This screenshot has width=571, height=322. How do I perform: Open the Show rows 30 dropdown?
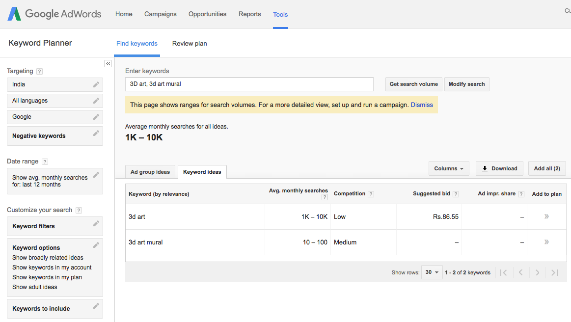tap(432, 272)
